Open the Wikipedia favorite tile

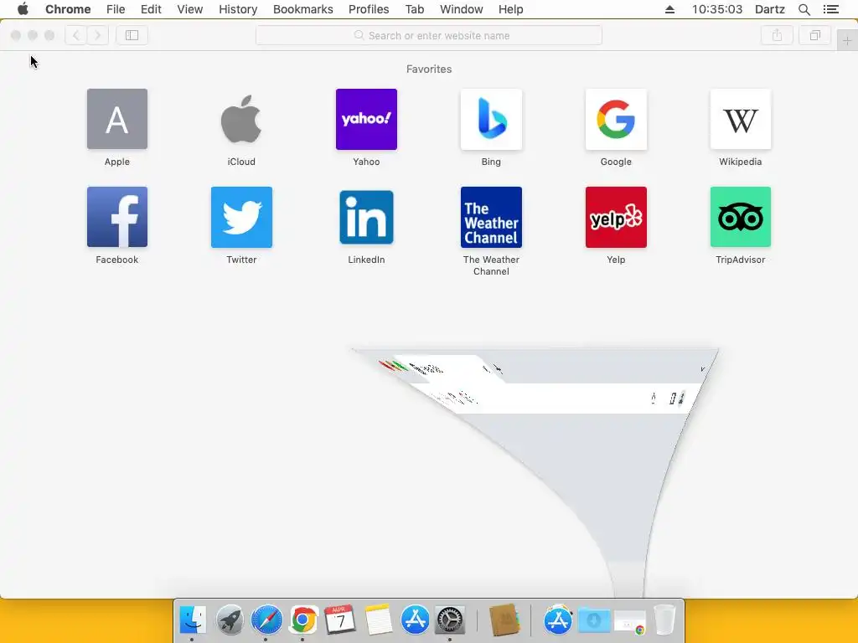[x=741, y=119]
